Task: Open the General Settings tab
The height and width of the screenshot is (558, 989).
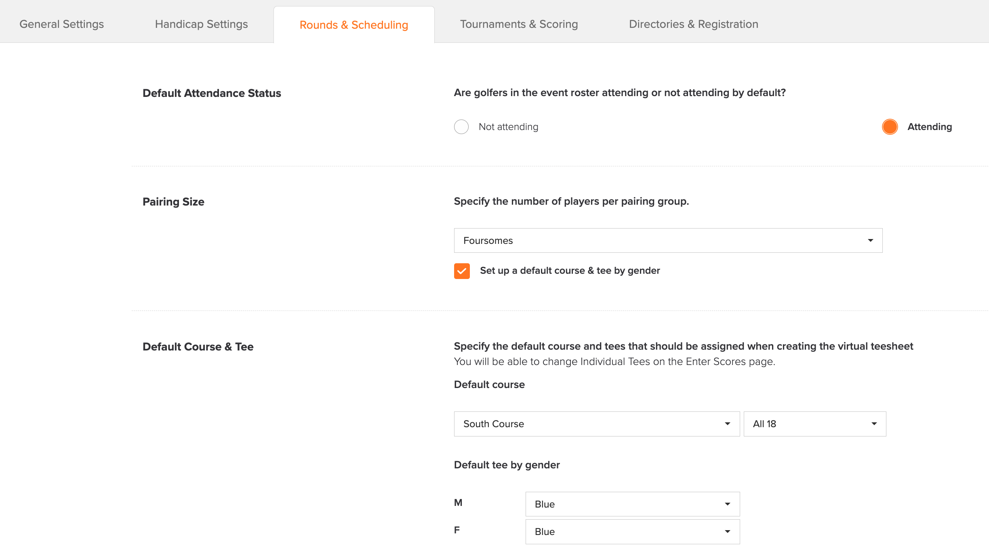Action: tap(62, 24)
